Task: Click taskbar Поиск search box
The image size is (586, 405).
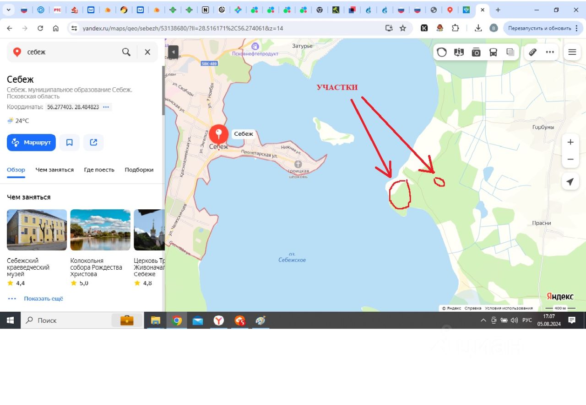Action: point(81,320)
